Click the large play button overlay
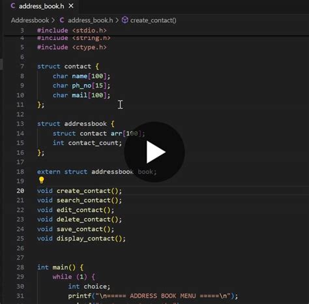The height and width of the screenshot is (304, 309). pyautogui.click(x=154, y=152)
